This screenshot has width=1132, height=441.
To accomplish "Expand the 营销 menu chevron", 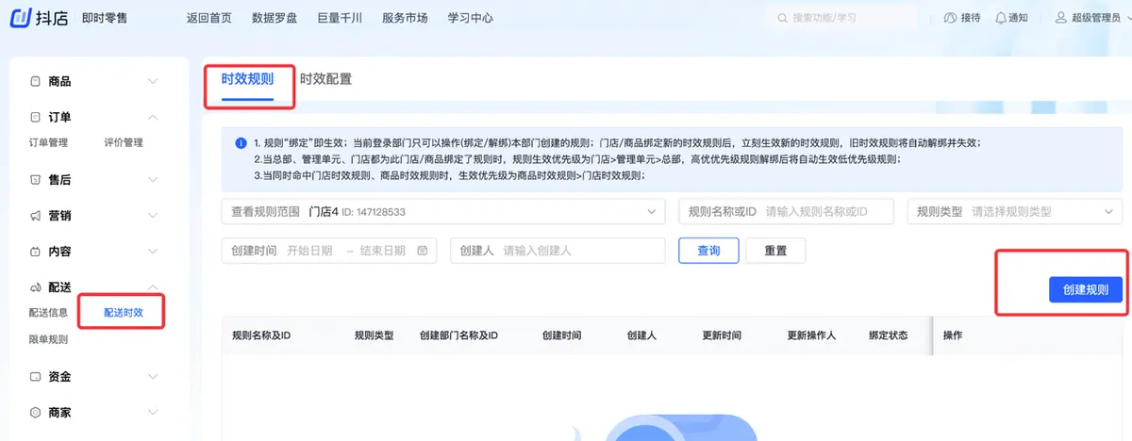I will pyautogui.click(x=154, y=216).
